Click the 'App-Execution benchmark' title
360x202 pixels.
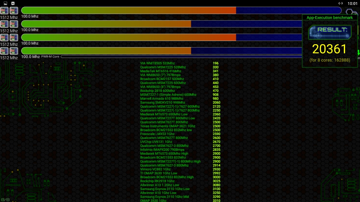[330, 18]
